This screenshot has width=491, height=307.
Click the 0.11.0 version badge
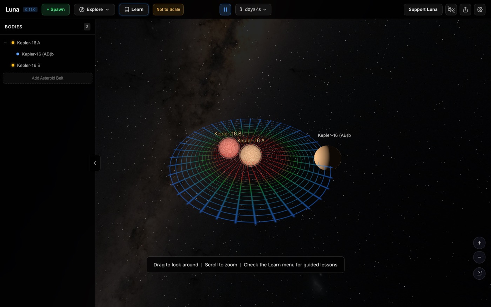(x=30, y=9)
